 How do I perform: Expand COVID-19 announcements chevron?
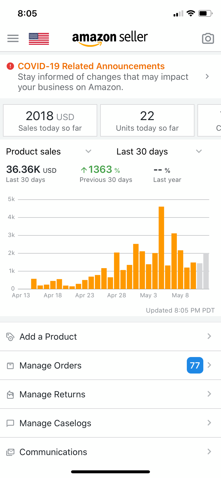[207, 77]
